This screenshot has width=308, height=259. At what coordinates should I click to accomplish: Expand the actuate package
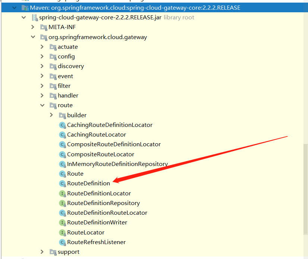click(42, 47)
